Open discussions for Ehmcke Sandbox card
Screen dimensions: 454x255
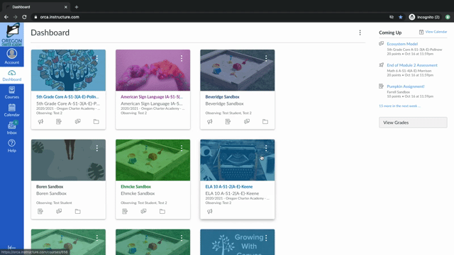coord(143,211)
